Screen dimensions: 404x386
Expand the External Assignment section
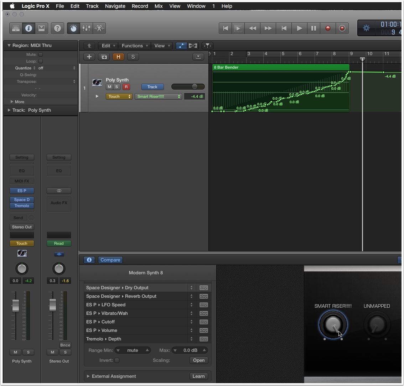88,376
